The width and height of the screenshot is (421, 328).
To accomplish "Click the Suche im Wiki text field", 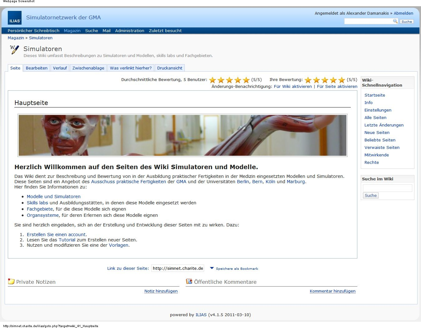I will coord(387,188).
